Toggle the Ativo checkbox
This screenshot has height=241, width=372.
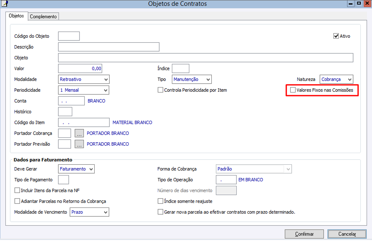click(336, 36)
